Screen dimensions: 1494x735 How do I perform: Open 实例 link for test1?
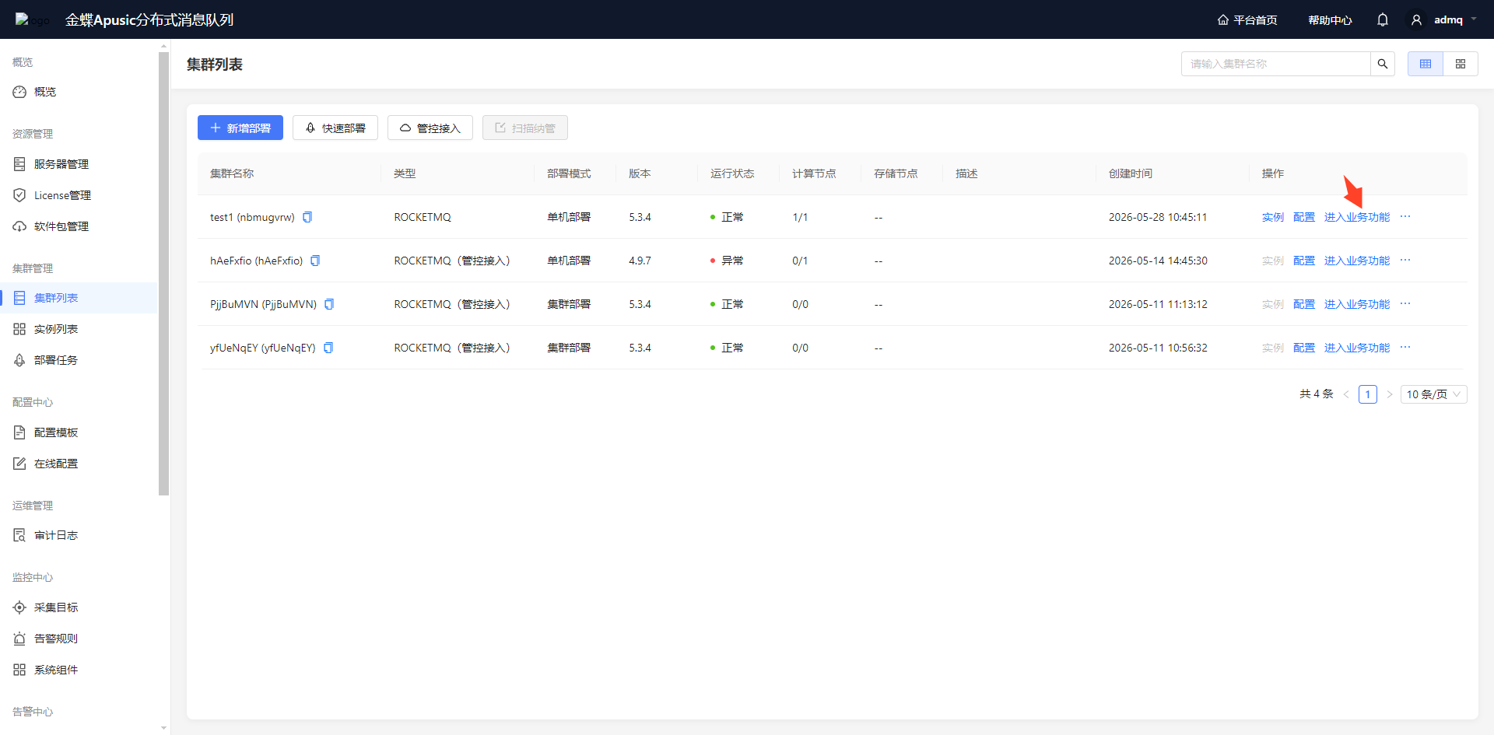click(1273, 217)
